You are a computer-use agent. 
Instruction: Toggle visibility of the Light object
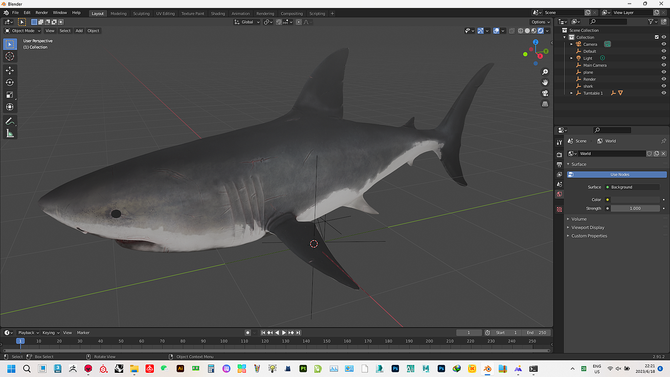point(664,58)
